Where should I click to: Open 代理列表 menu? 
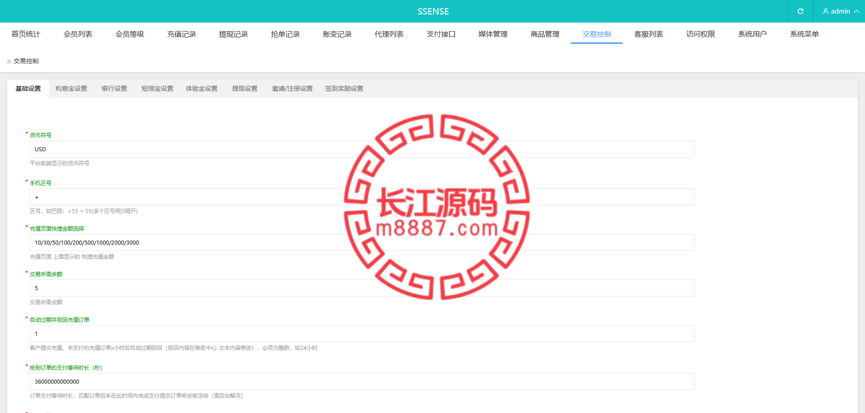[x=389, y=34]
